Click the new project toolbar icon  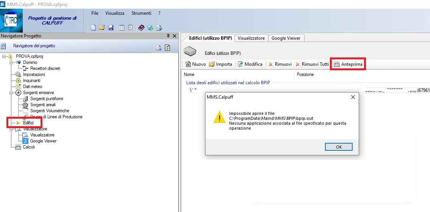[94, 28]
